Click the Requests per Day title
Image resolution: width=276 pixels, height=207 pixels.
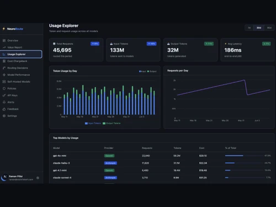click(x=178, y=71)
